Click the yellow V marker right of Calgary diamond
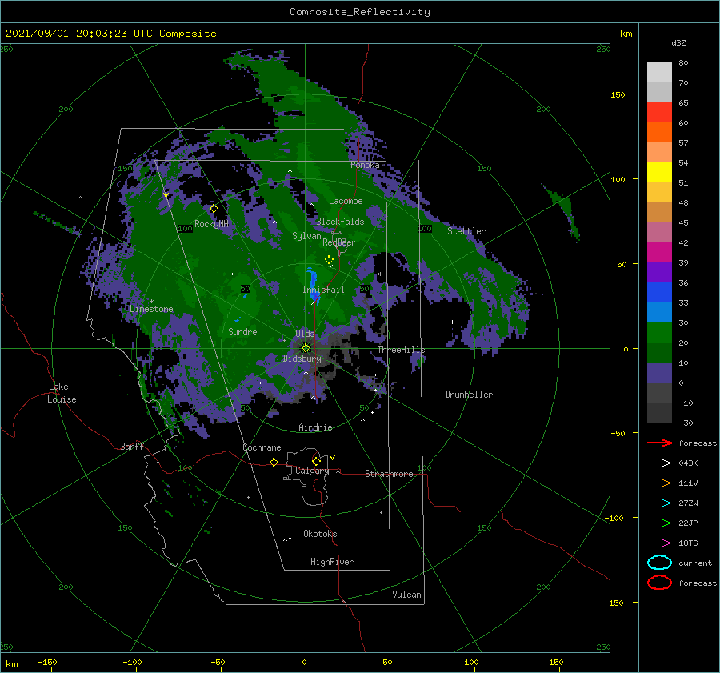This screenshot has width=720, height=673. click(x=332, y=458)
